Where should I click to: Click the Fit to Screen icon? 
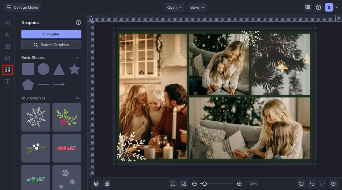click(173, 184)
